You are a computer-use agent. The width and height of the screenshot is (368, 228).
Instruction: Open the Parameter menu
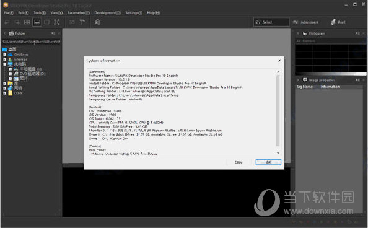pos(79,12)
